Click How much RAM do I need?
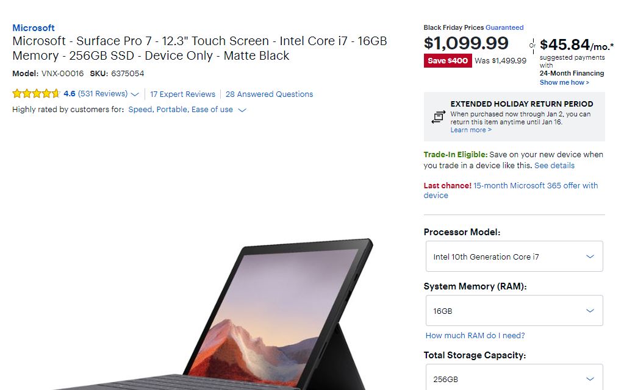The image size is (624, 390). coord(475,335)
